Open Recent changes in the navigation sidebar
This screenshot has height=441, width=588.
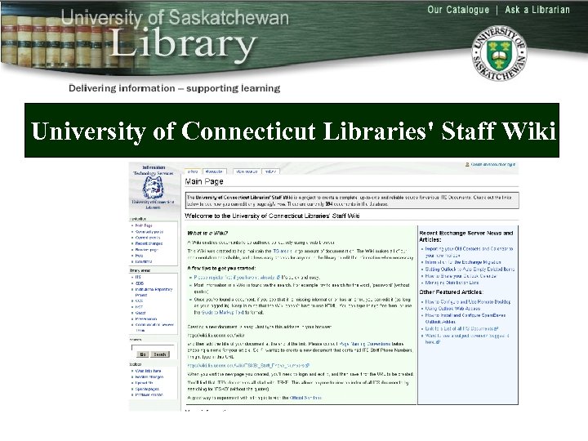[149, 243]
